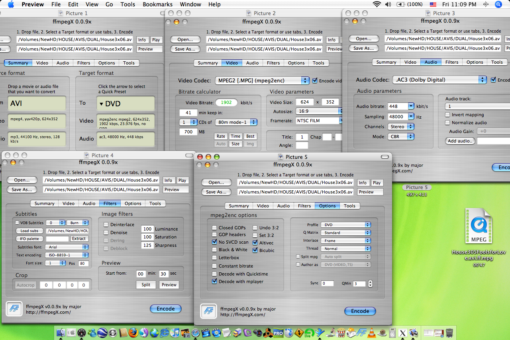Open the Trash in the Dock
The width and height of the screenshot is (510, 340).
coord(449,332)
